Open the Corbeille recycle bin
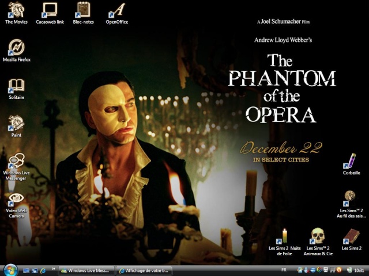 [351, 164]
